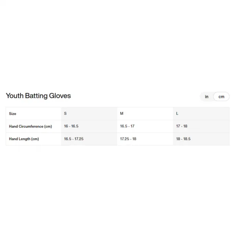Click "(cm)" in the Hand Length label

(x=35, y=139)
